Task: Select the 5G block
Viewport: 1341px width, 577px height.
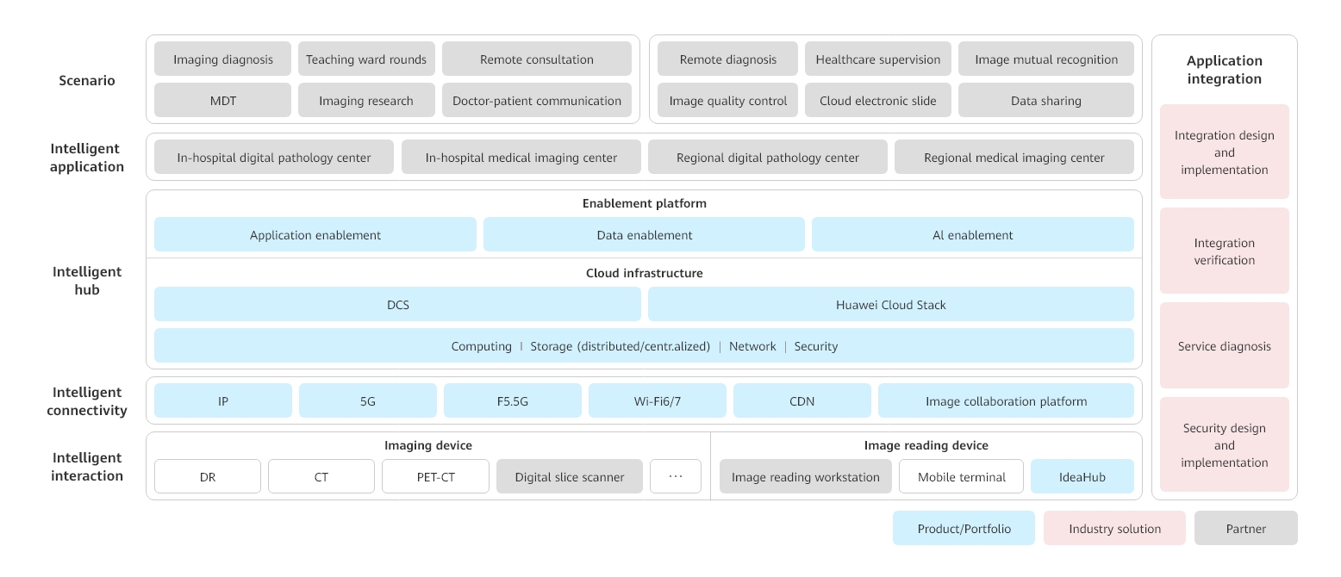Action: pyautogui.click(x=368, y=400)
